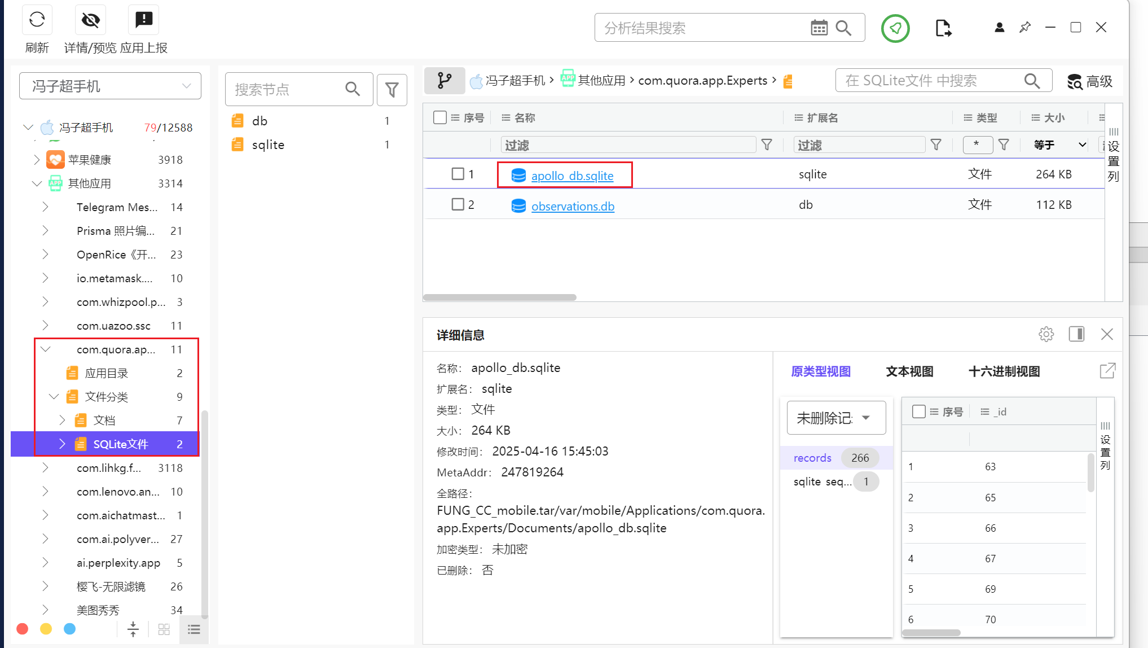Click the filter funnel next to 搜索节点
The height and width of the screenshot is (648, 1148).
coord(392,89)
